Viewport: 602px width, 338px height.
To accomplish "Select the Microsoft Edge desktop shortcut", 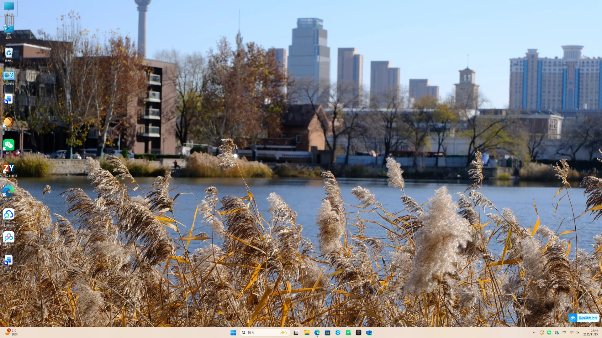I will [x=8, y=192].
